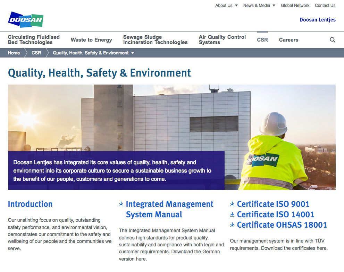Expand the About Us dropdown arrow
This screenshot has height=272, width=344.
click(236, 6)
